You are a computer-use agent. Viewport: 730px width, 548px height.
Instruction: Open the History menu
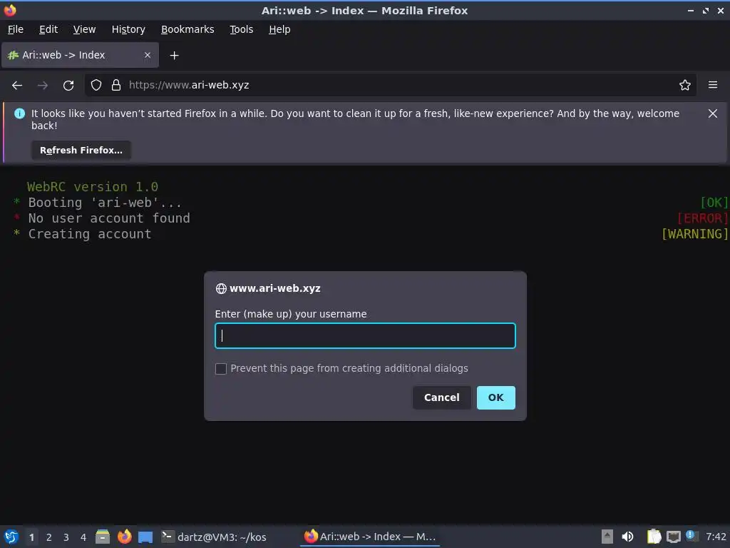(x=128, y=29)
